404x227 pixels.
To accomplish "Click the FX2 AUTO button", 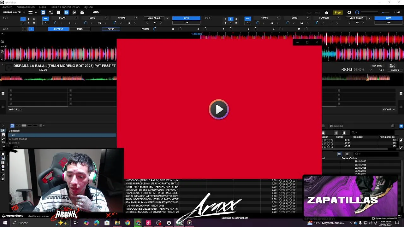I will 389,18.
